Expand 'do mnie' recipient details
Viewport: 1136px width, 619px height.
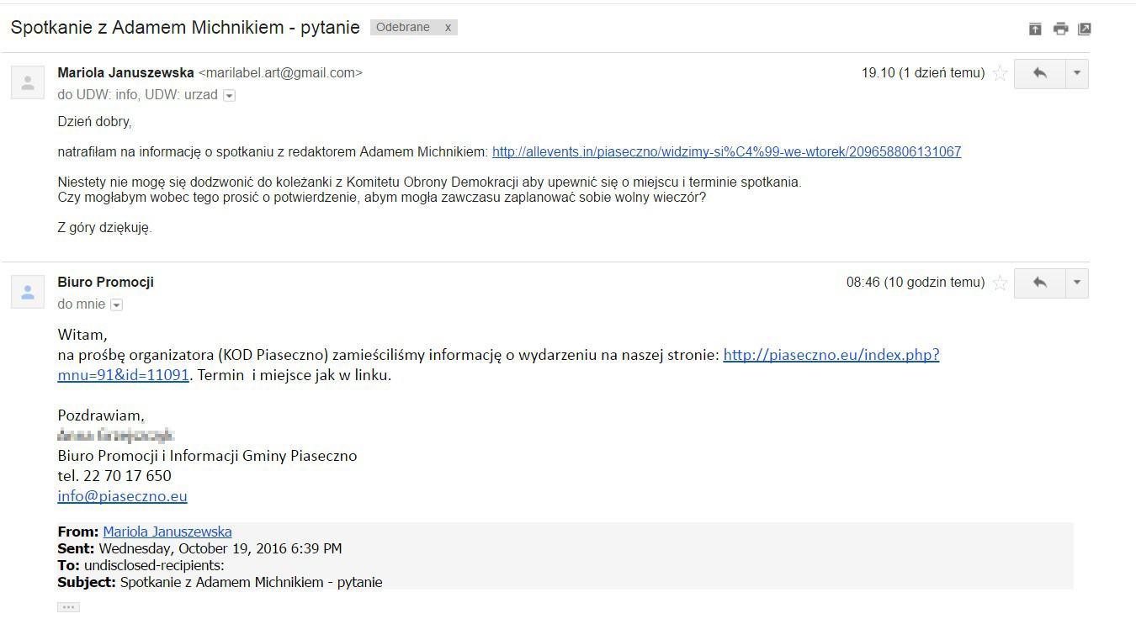(117, 305)
